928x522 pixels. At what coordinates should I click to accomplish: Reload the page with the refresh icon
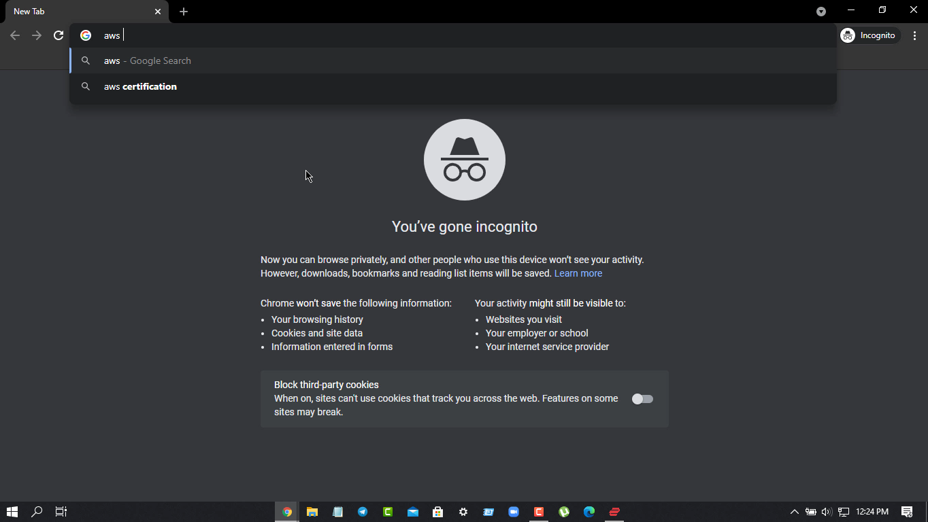59,35
